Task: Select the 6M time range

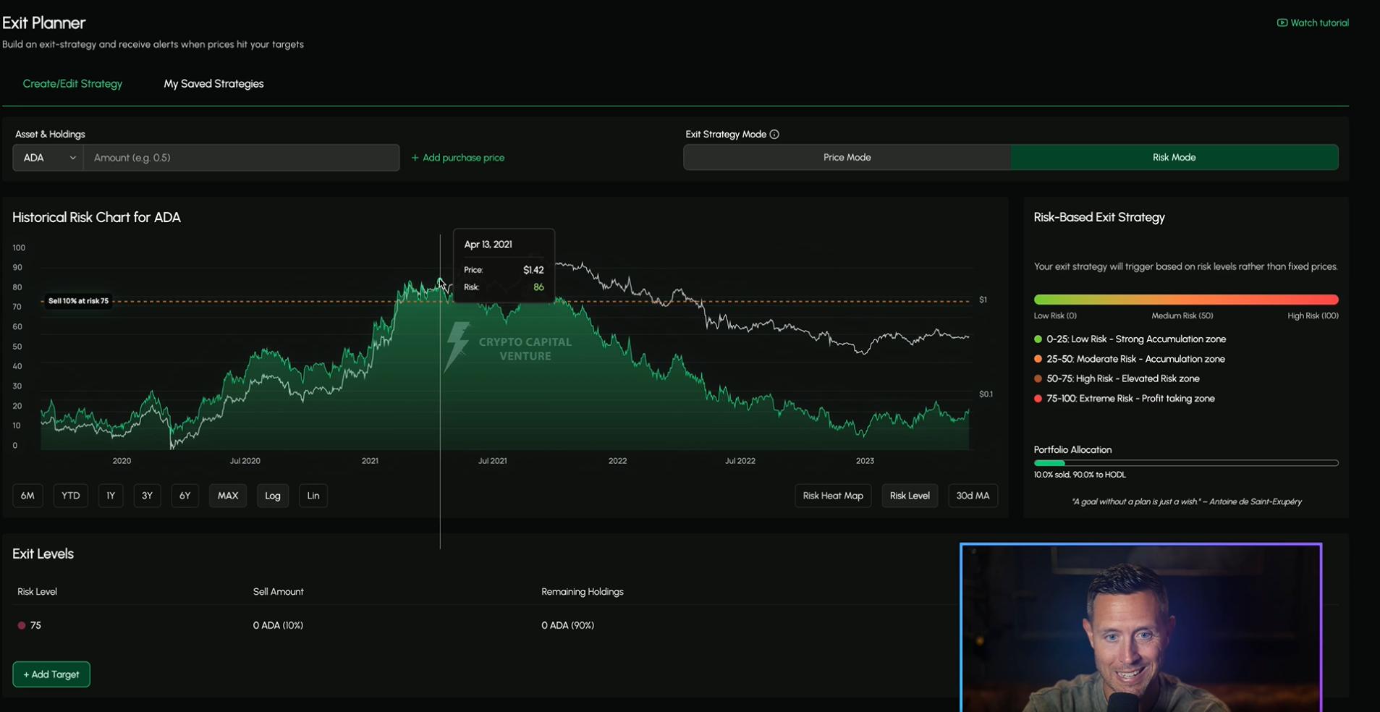Action: [x=27, y=496]
